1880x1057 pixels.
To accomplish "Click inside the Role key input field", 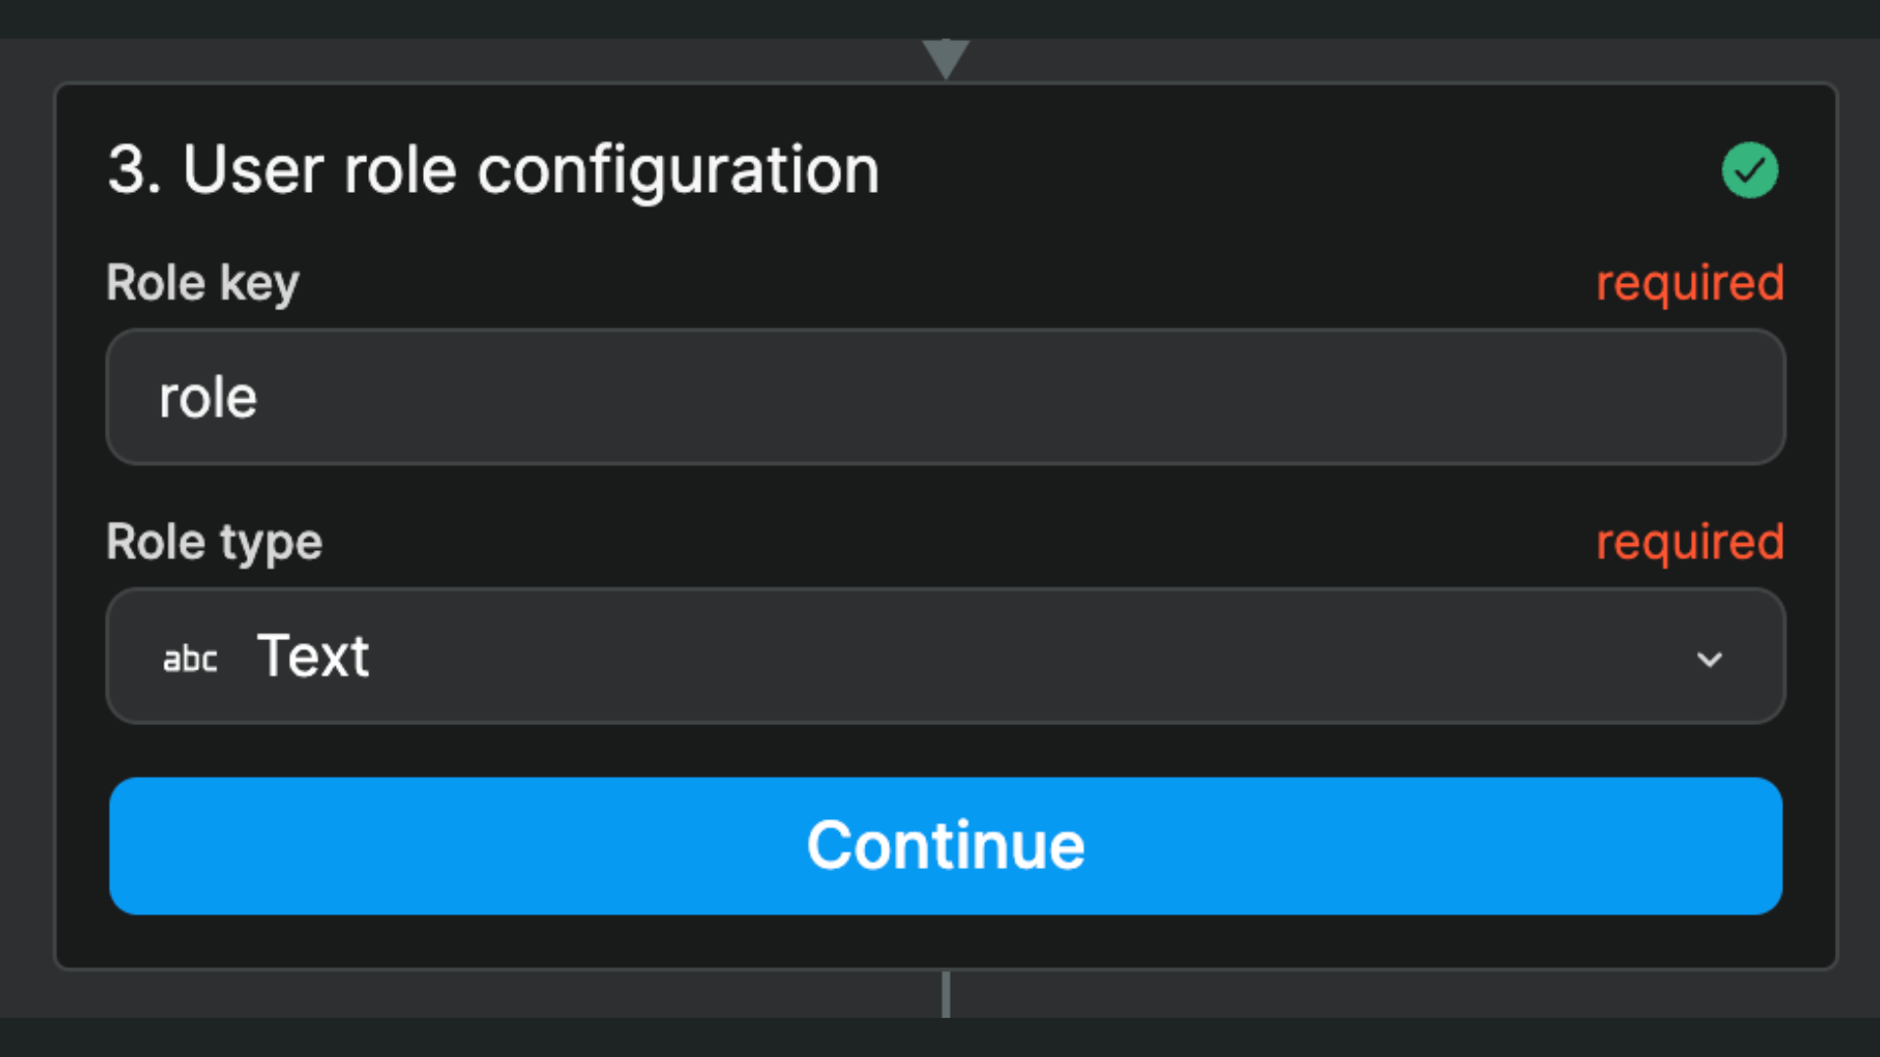I will (944, 397).
